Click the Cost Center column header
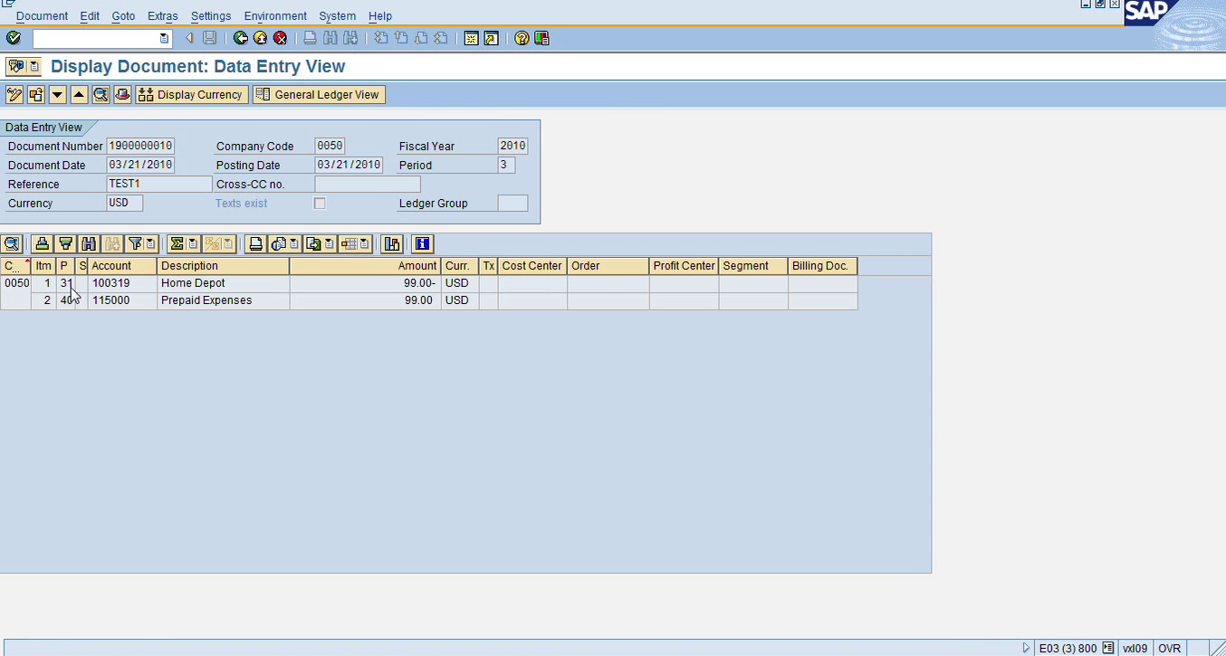 pyautogui.click(x=532, y=266)
